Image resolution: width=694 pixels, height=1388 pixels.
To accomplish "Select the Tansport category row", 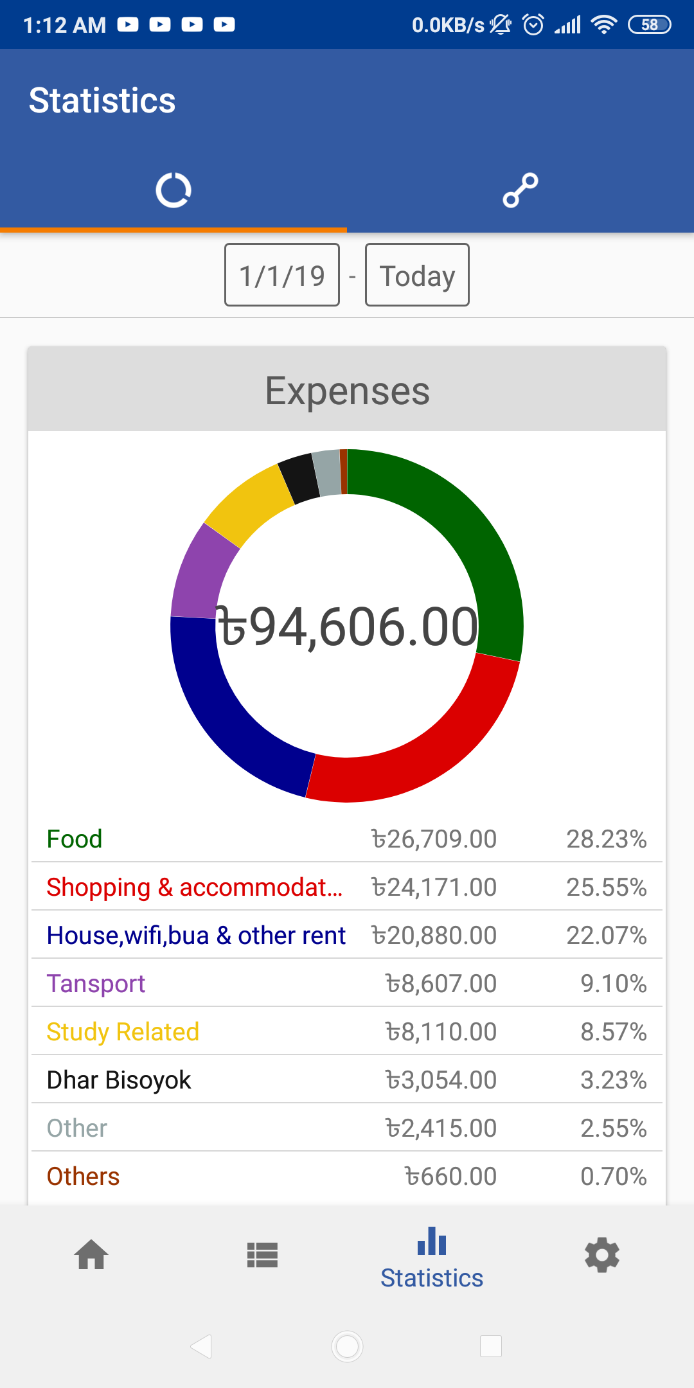I will coord(347,984).
